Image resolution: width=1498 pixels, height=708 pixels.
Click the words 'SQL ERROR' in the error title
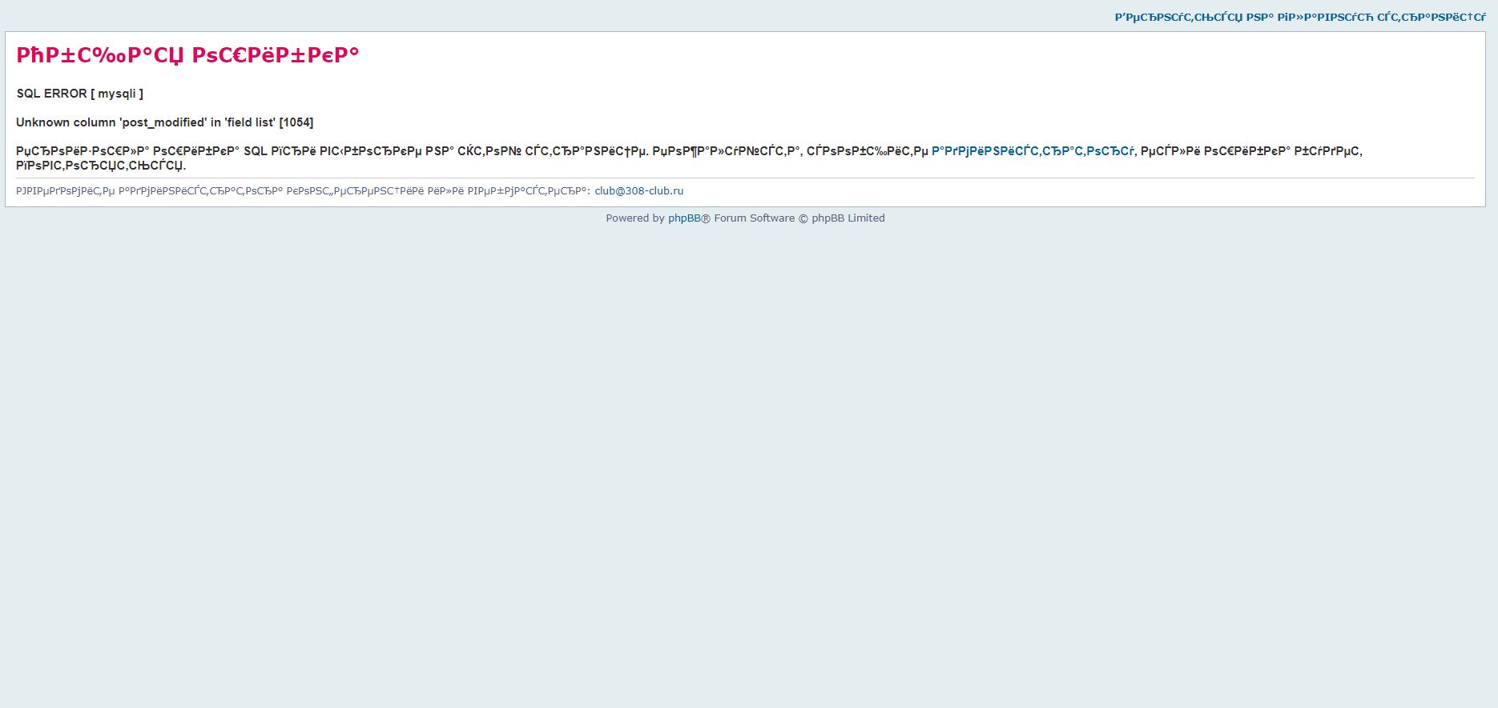[x=51, y=94]
